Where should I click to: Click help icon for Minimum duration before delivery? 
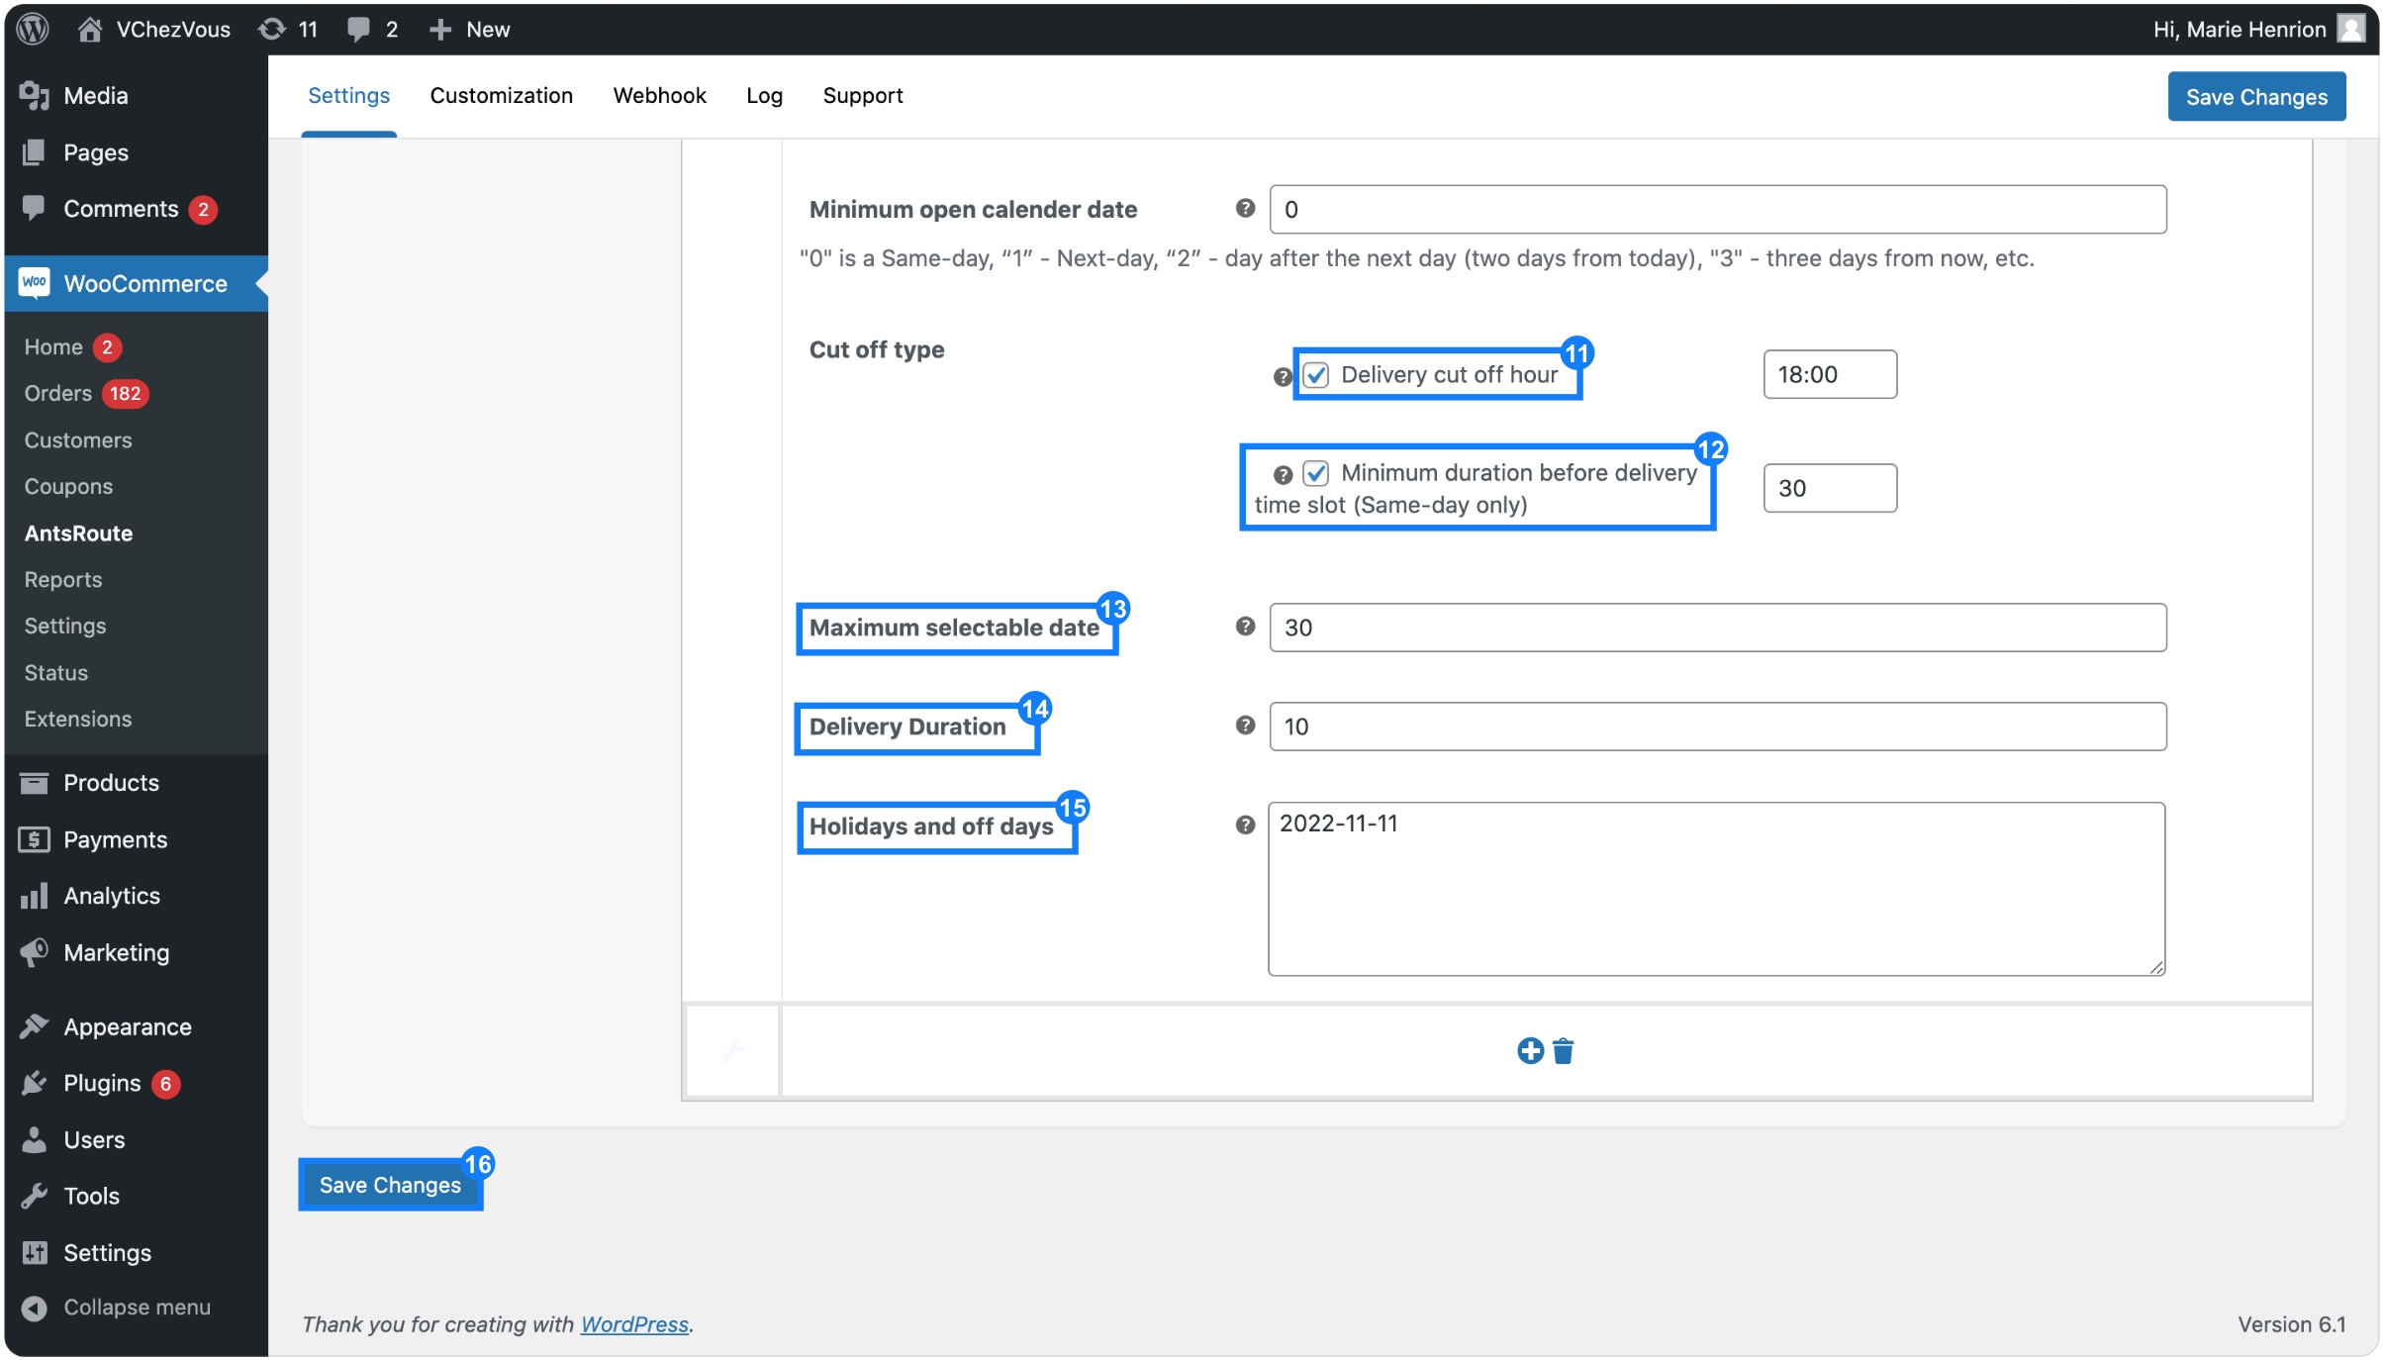point(1283,474)
